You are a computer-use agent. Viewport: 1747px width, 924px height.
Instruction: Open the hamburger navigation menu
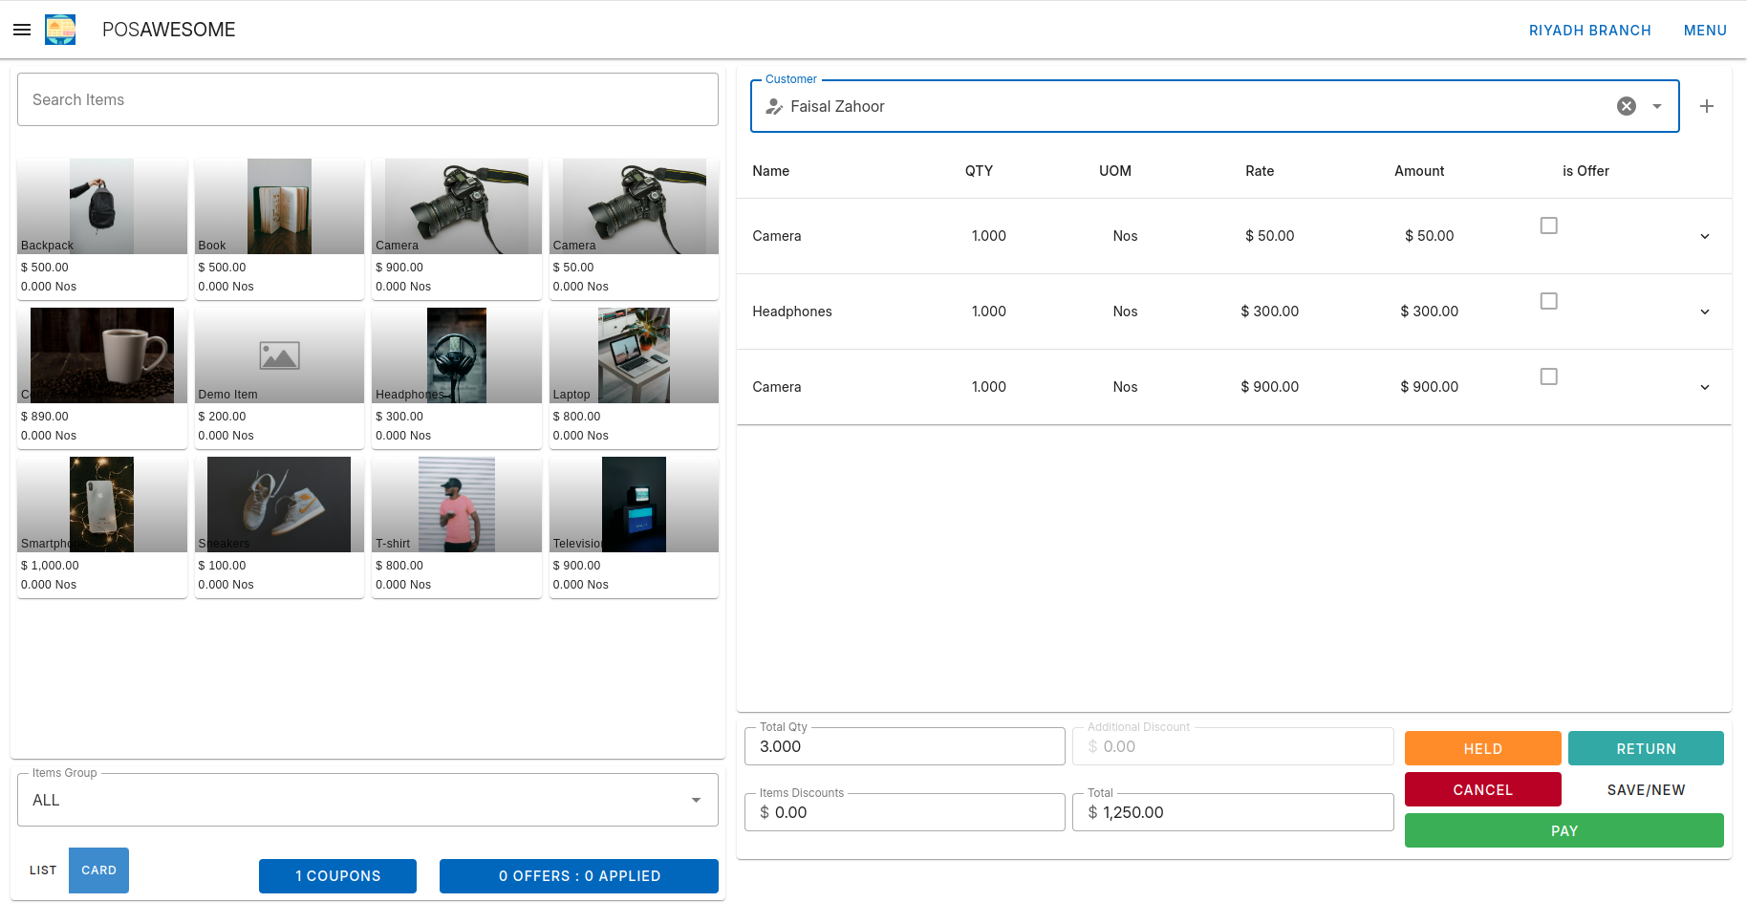click(22, 30)
